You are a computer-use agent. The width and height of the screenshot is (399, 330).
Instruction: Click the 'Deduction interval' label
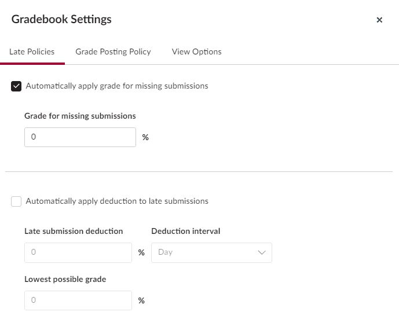coord(186,231)
